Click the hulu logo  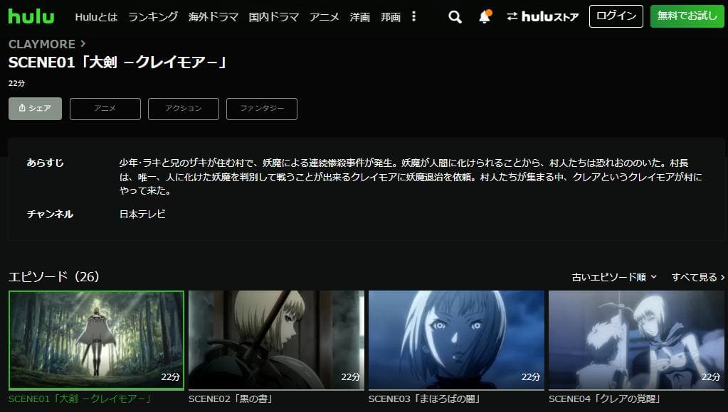pyautogui.click(x=31, y=16)
